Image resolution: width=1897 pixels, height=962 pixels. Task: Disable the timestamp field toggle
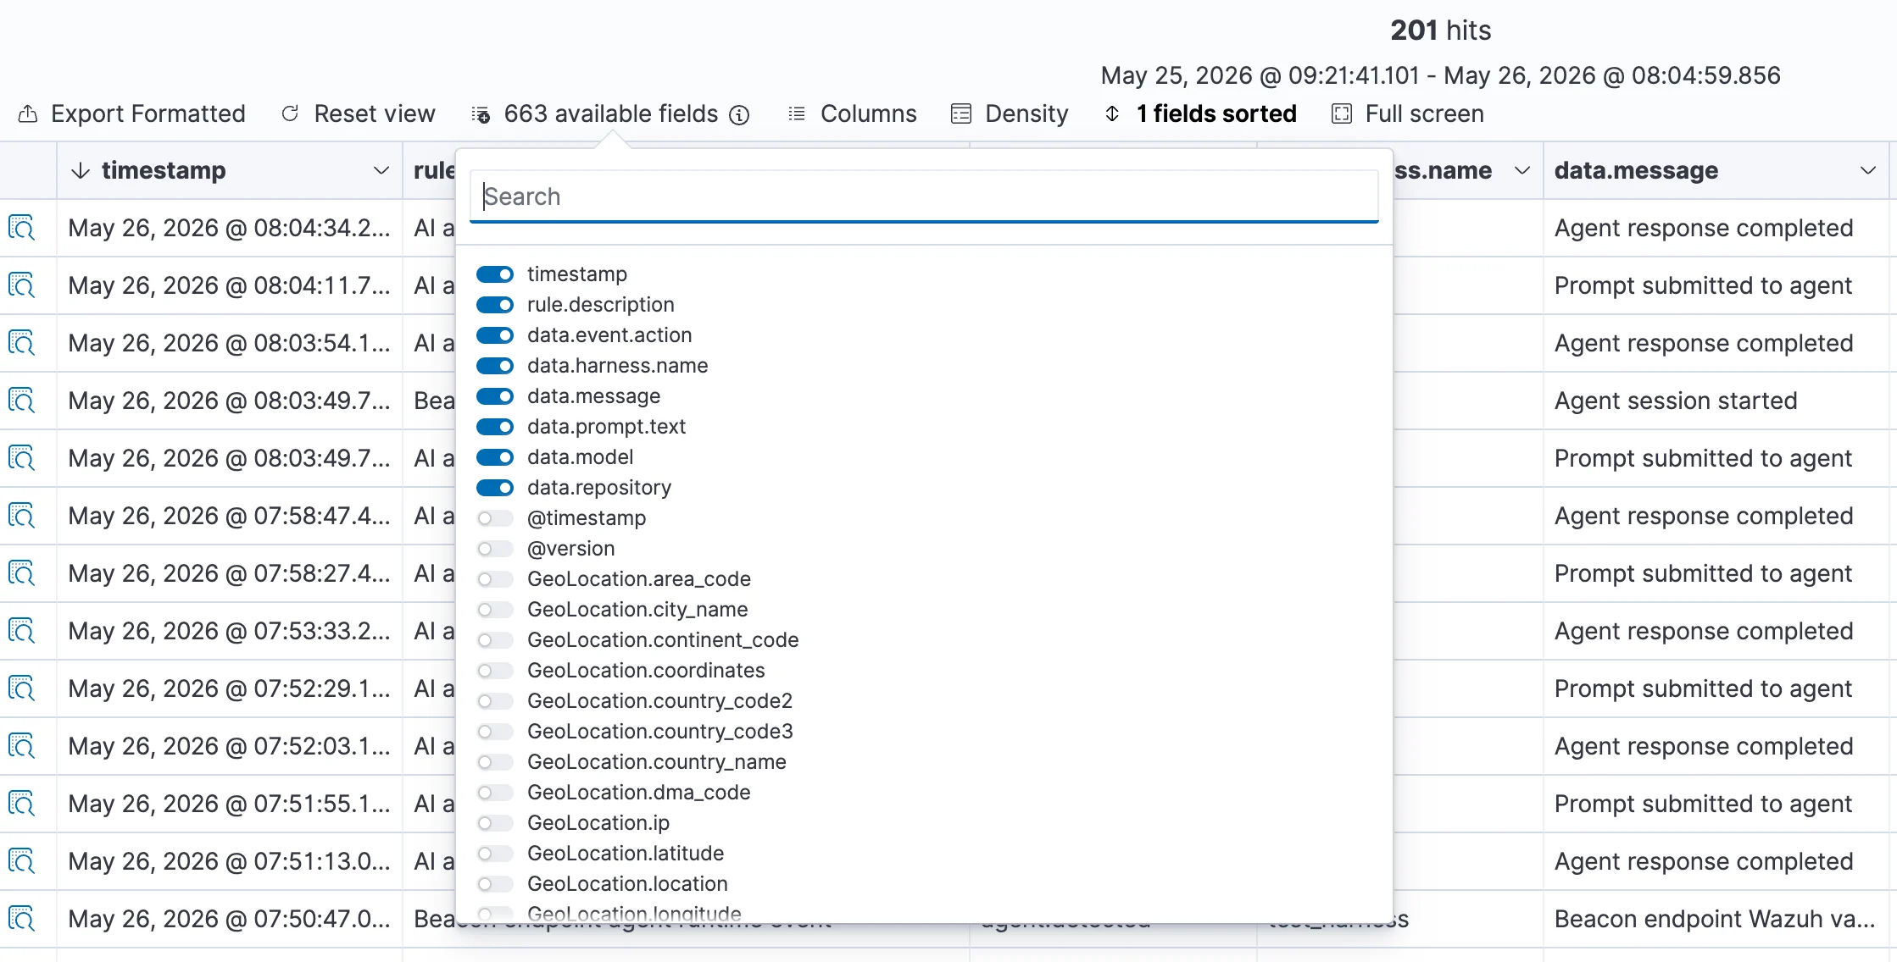[x=495, y=274]
